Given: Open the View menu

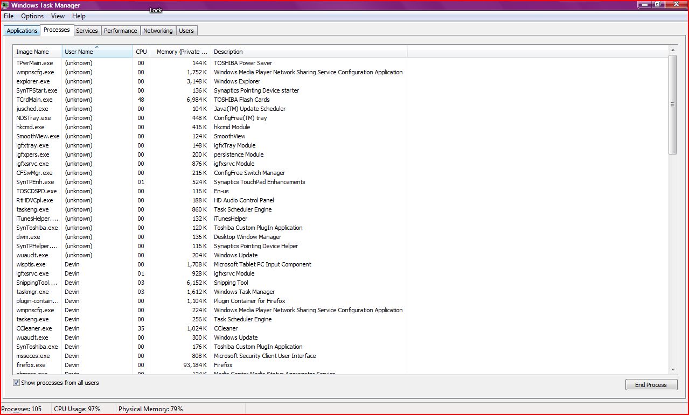Looking at the screenshot, I should [58, 16].
